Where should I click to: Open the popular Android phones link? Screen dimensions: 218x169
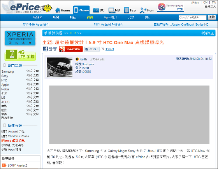(13, 131)
